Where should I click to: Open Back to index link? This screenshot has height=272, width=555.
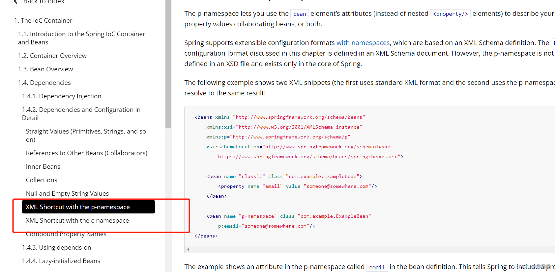(x=44, y=2)
